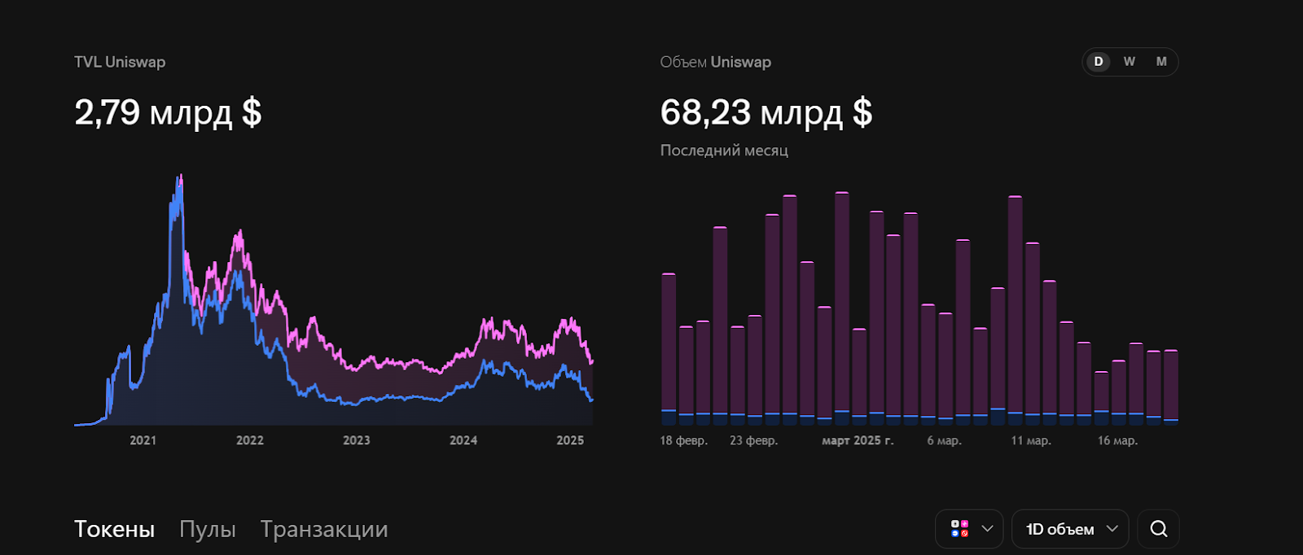Open the network selector dropdown

click(969, 529)
